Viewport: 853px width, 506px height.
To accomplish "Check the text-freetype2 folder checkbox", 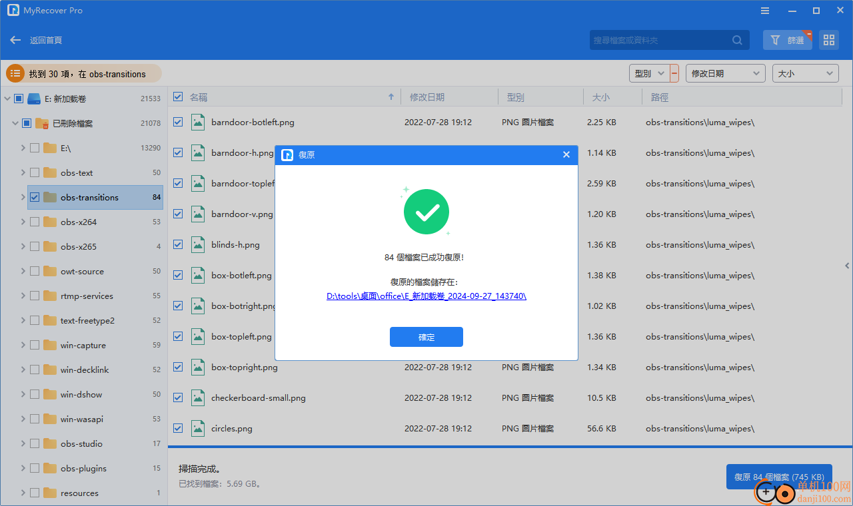I will click(35, 320).
